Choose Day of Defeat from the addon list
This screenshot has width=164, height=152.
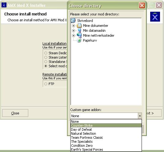[x=106, y=129]
